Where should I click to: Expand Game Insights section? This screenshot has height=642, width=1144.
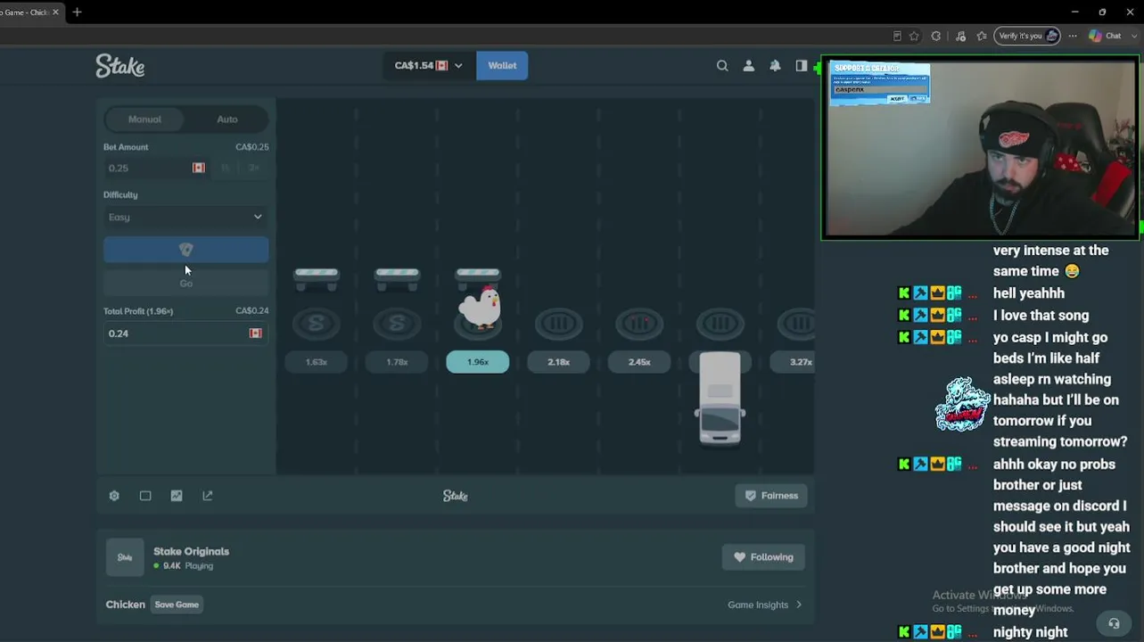pyautogui.click(x=765, y=605)
